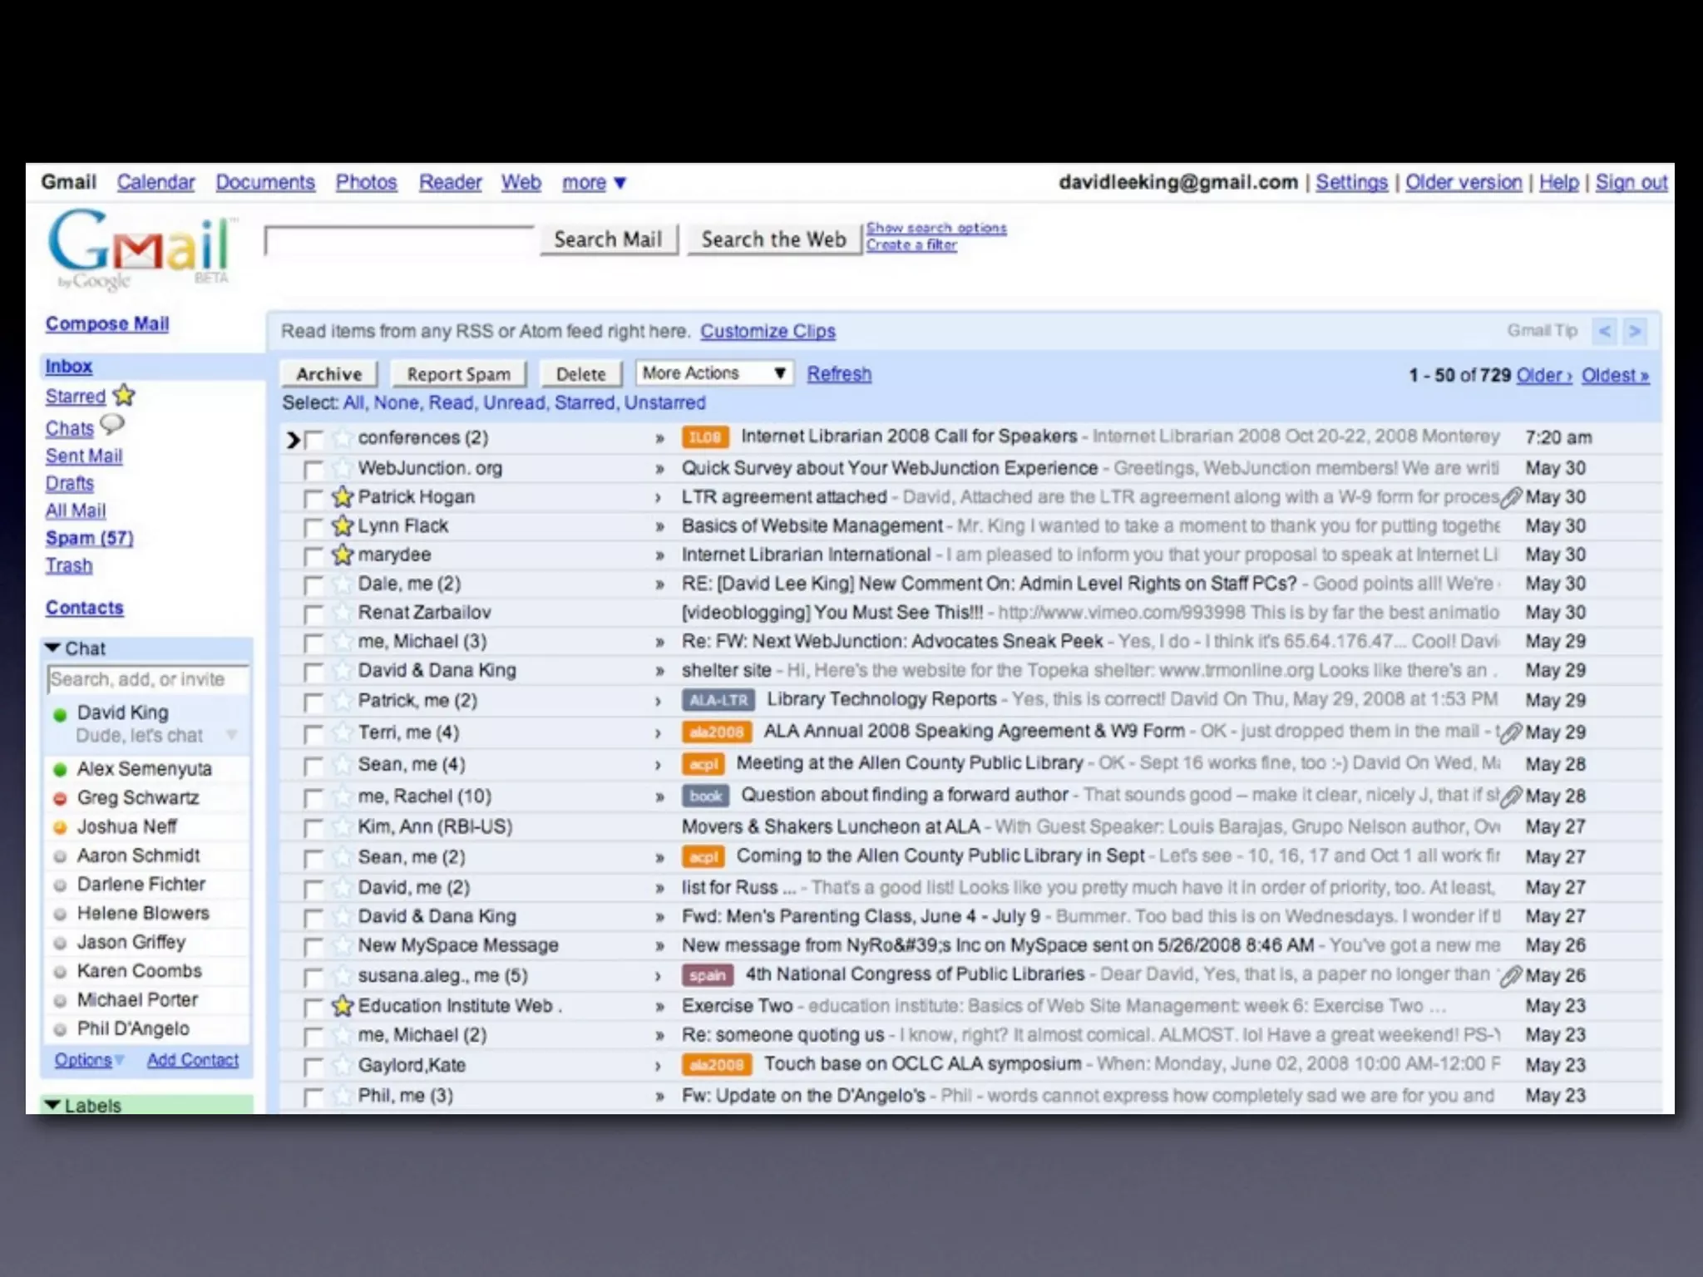This screenshot has height=1277, width=1703.
Task: Open the Calendar tab link
Action: click(x=155, y=183)
